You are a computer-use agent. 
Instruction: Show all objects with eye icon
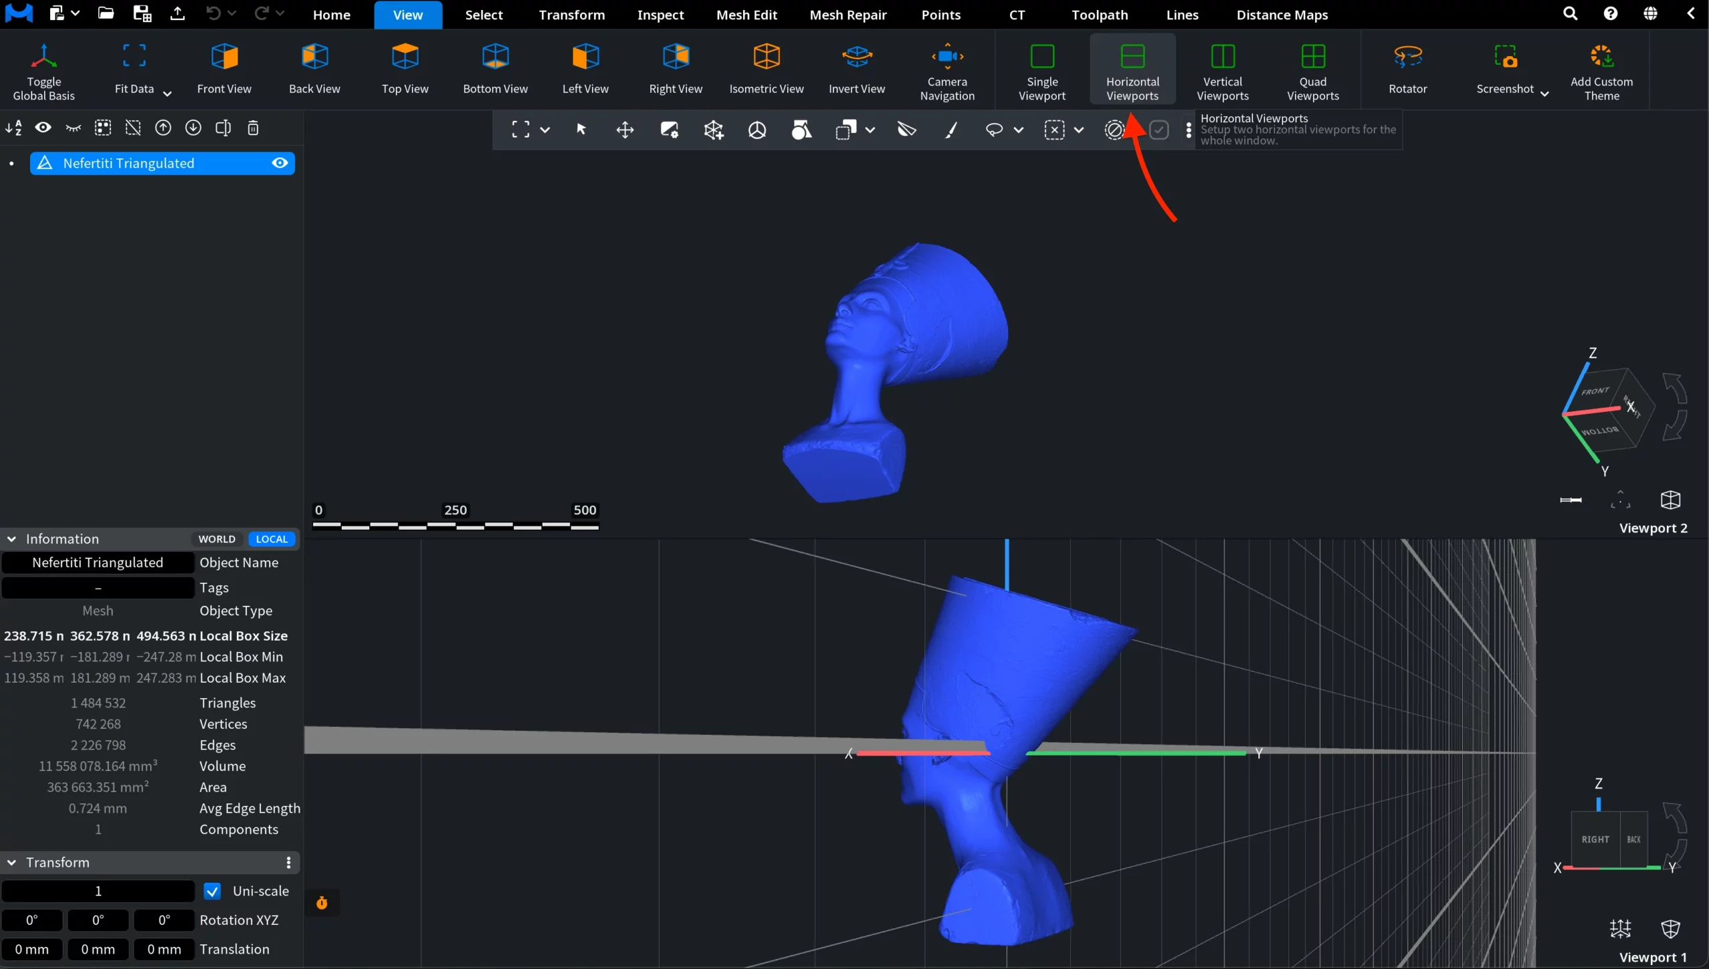43,127
